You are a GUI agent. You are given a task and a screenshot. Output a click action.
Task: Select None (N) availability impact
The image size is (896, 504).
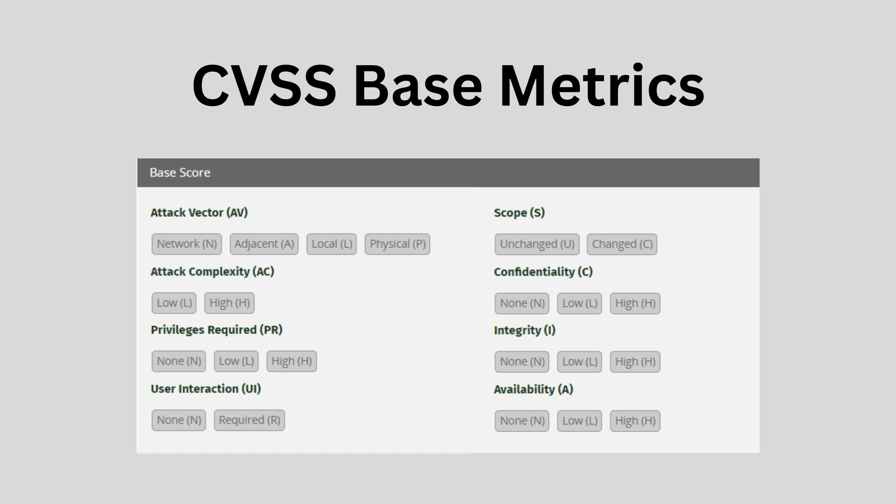point(521,420)
